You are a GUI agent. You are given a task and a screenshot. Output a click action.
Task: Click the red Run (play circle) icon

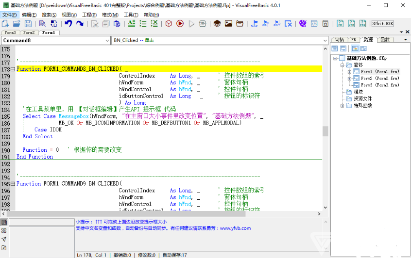click(180, 23)
